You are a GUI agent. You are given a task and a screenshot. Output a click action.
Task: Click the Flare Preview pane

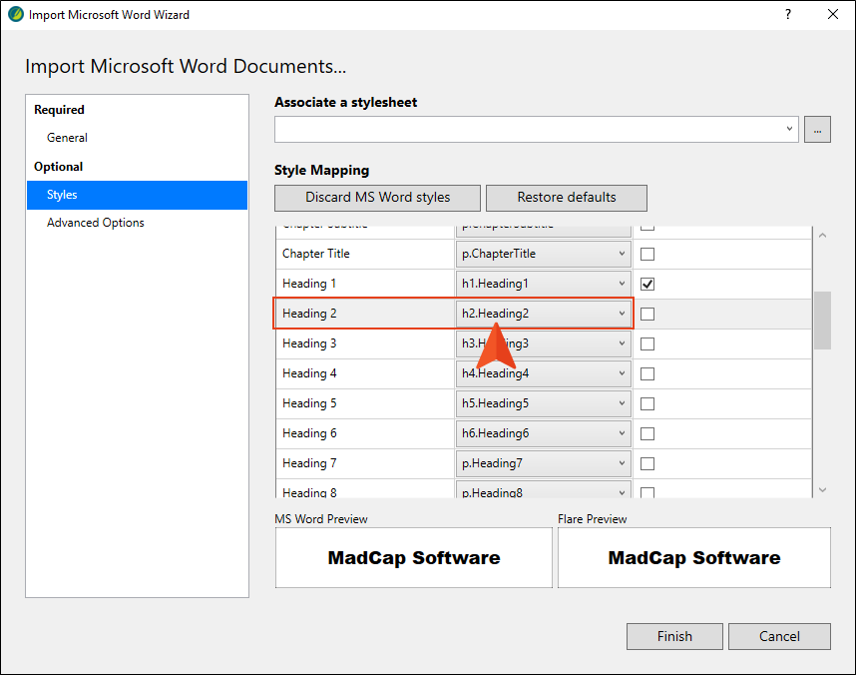click(694, 557)
